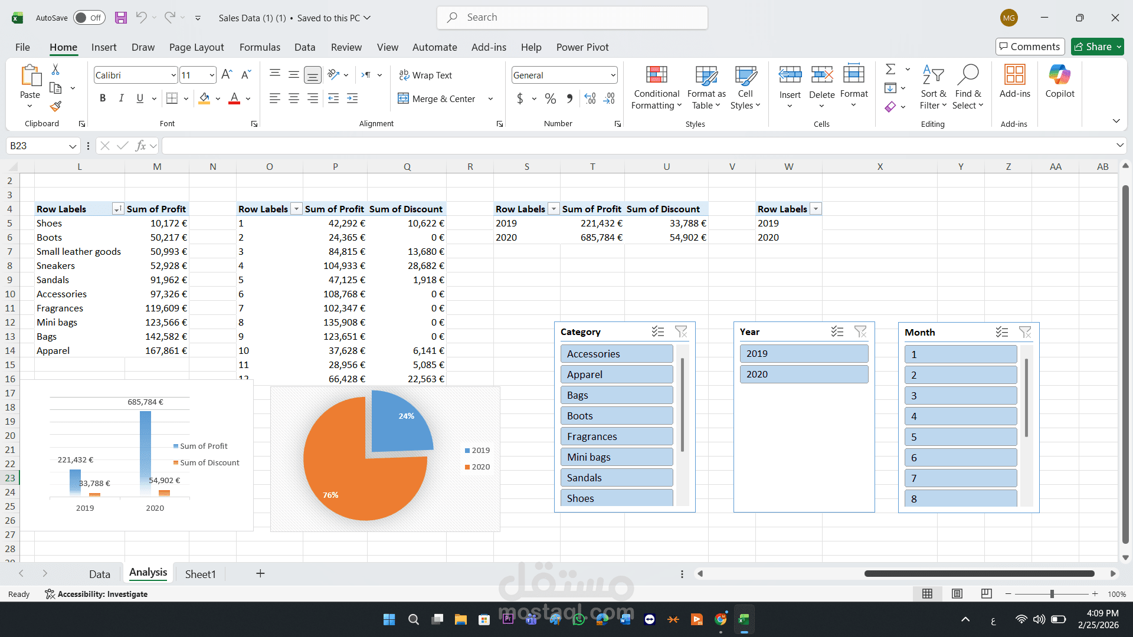The height and width of the screenshot is (637, 1133).
Task: Click the AutoSum sigma icon
Action: click(x=890, y=70)
